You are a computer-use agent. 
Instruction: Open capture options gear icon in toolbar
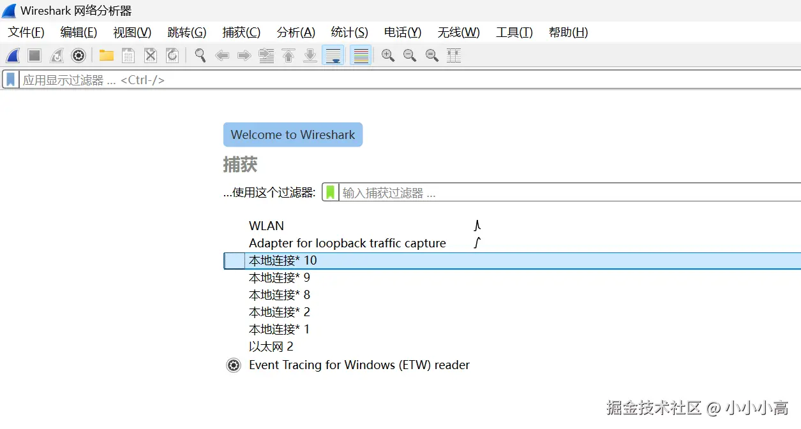[79, 56]
